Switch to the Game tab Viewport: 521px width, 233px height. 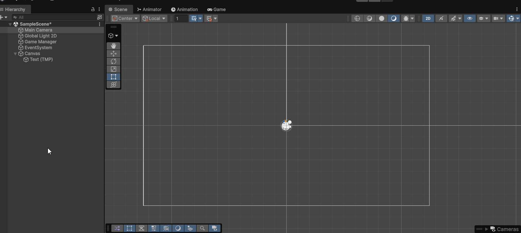click(216, 10)
